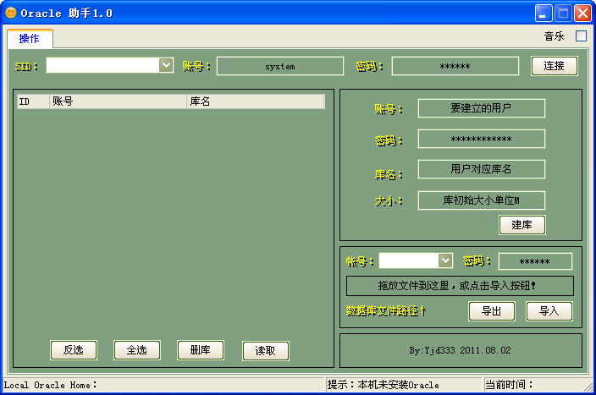Click the system account input field

click(x=280, y=66)
